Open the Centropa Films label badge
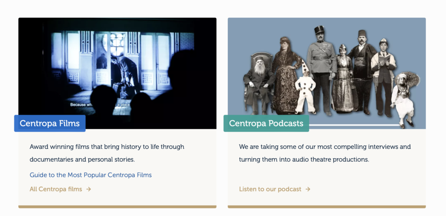Screen dimensions: 446x216 pyautogui.click(x=50, y=123)
